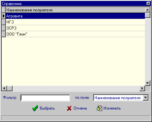Select the ООО "Геон" row
This screenshot has height=122, width=152.
pyautogui.click(x=75, y=34)
